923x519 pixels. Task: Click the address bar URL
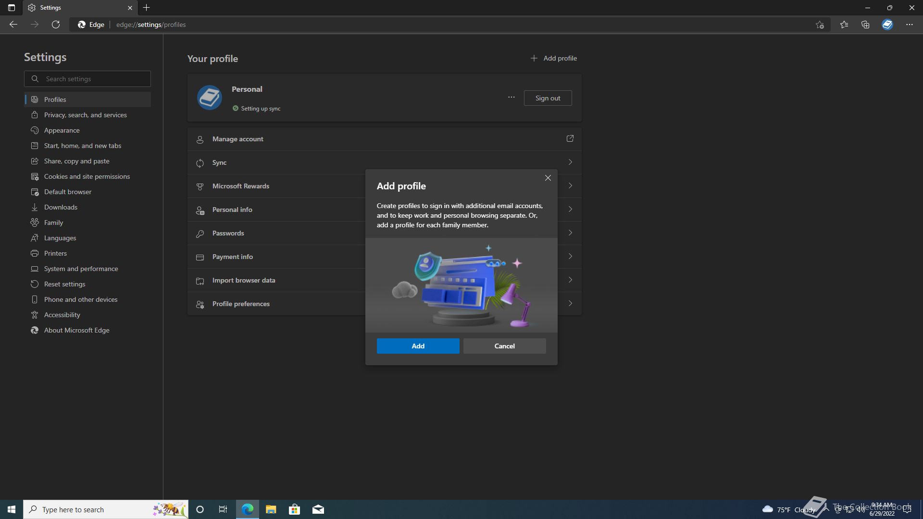click(x=151, y=25)
